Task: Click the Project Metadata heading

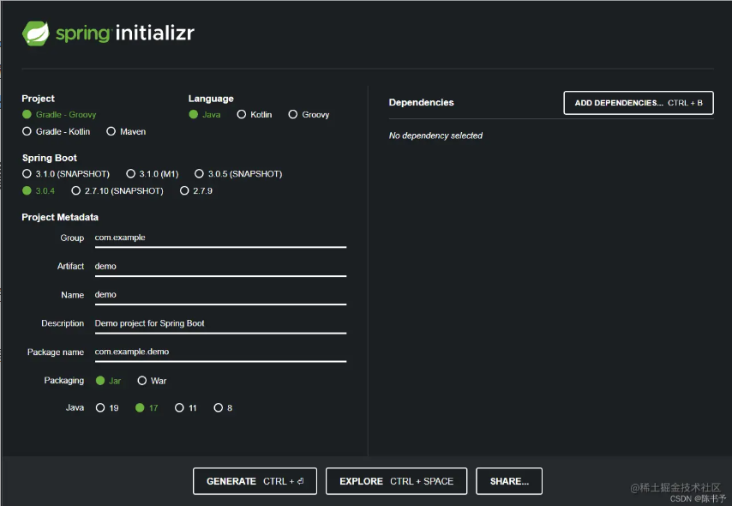Action: click(x=60, y=217)
